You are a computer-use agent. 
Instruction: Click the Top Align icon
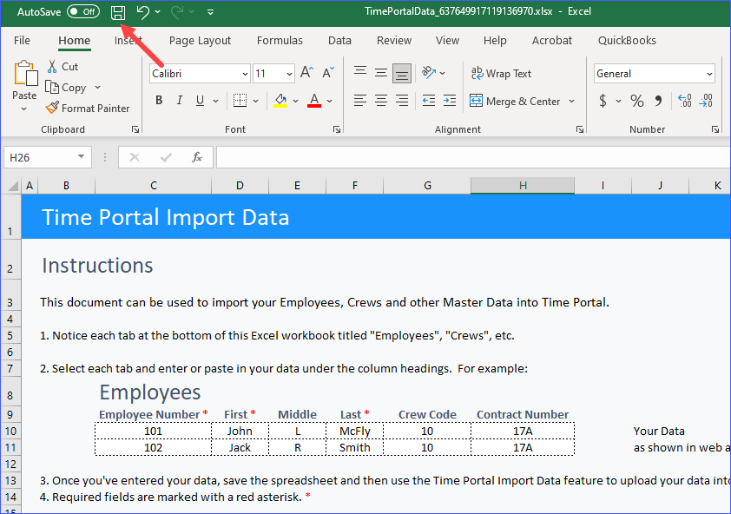tap(360, 72)
